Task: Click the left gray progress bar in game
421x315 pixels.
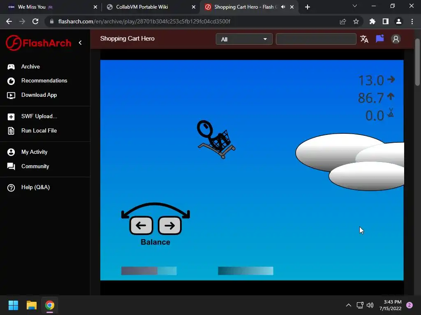Action: (x=149, y=271)
